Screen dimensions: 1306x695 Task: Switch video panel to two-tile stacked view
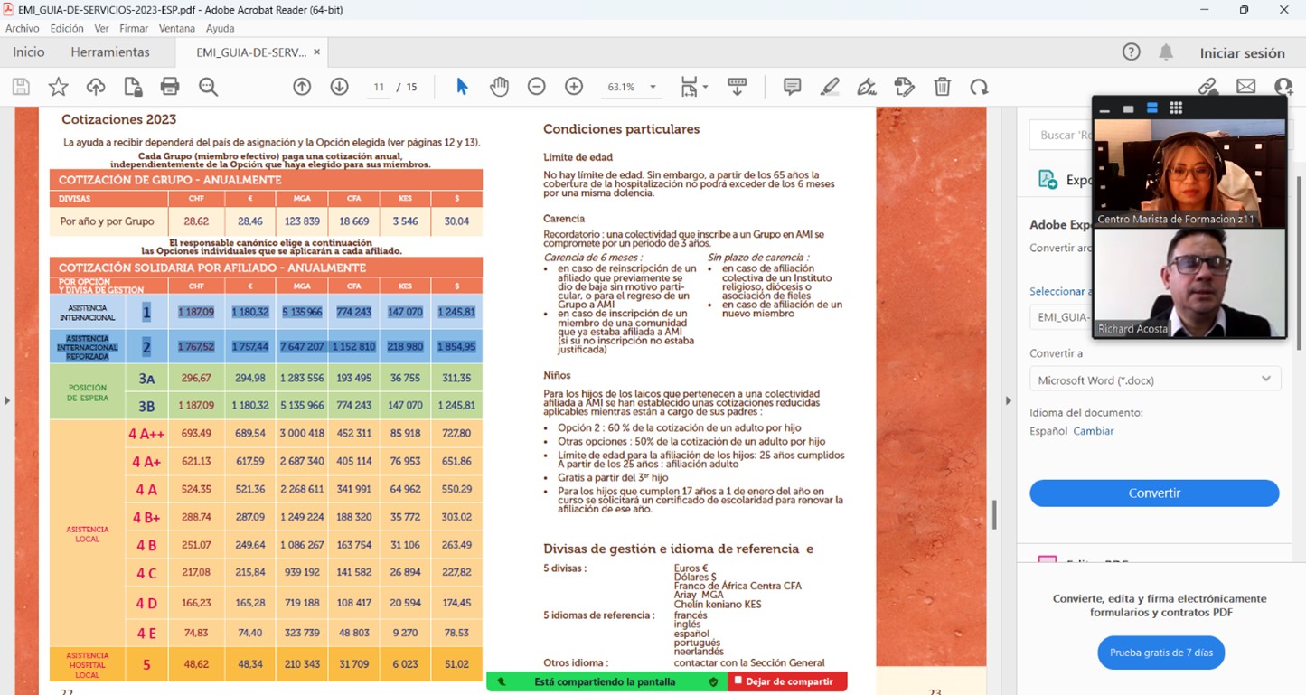pos(1151,108)
